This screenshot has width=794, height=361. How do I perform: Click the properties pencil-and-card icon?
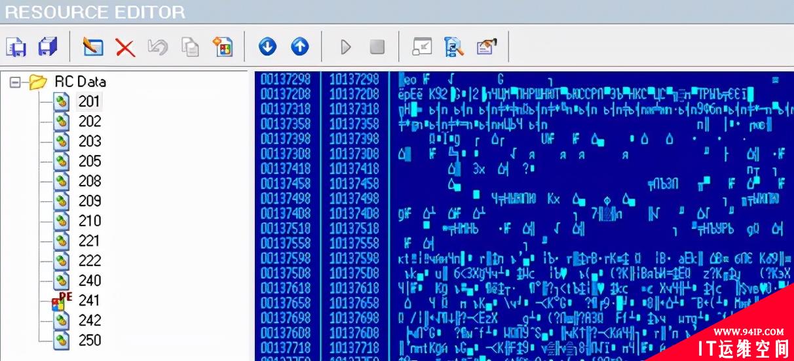pyautogui.click(x=486, y=47)
